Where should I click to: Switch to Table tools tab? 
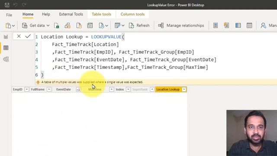[101, 14]
